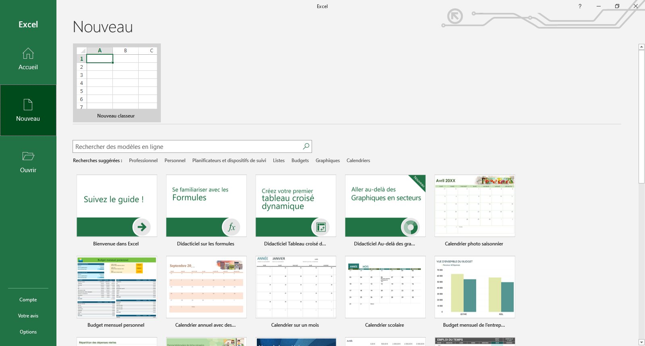
Task: Click the green arrow icon on Bienvenue template
Action: pos(141,227)
